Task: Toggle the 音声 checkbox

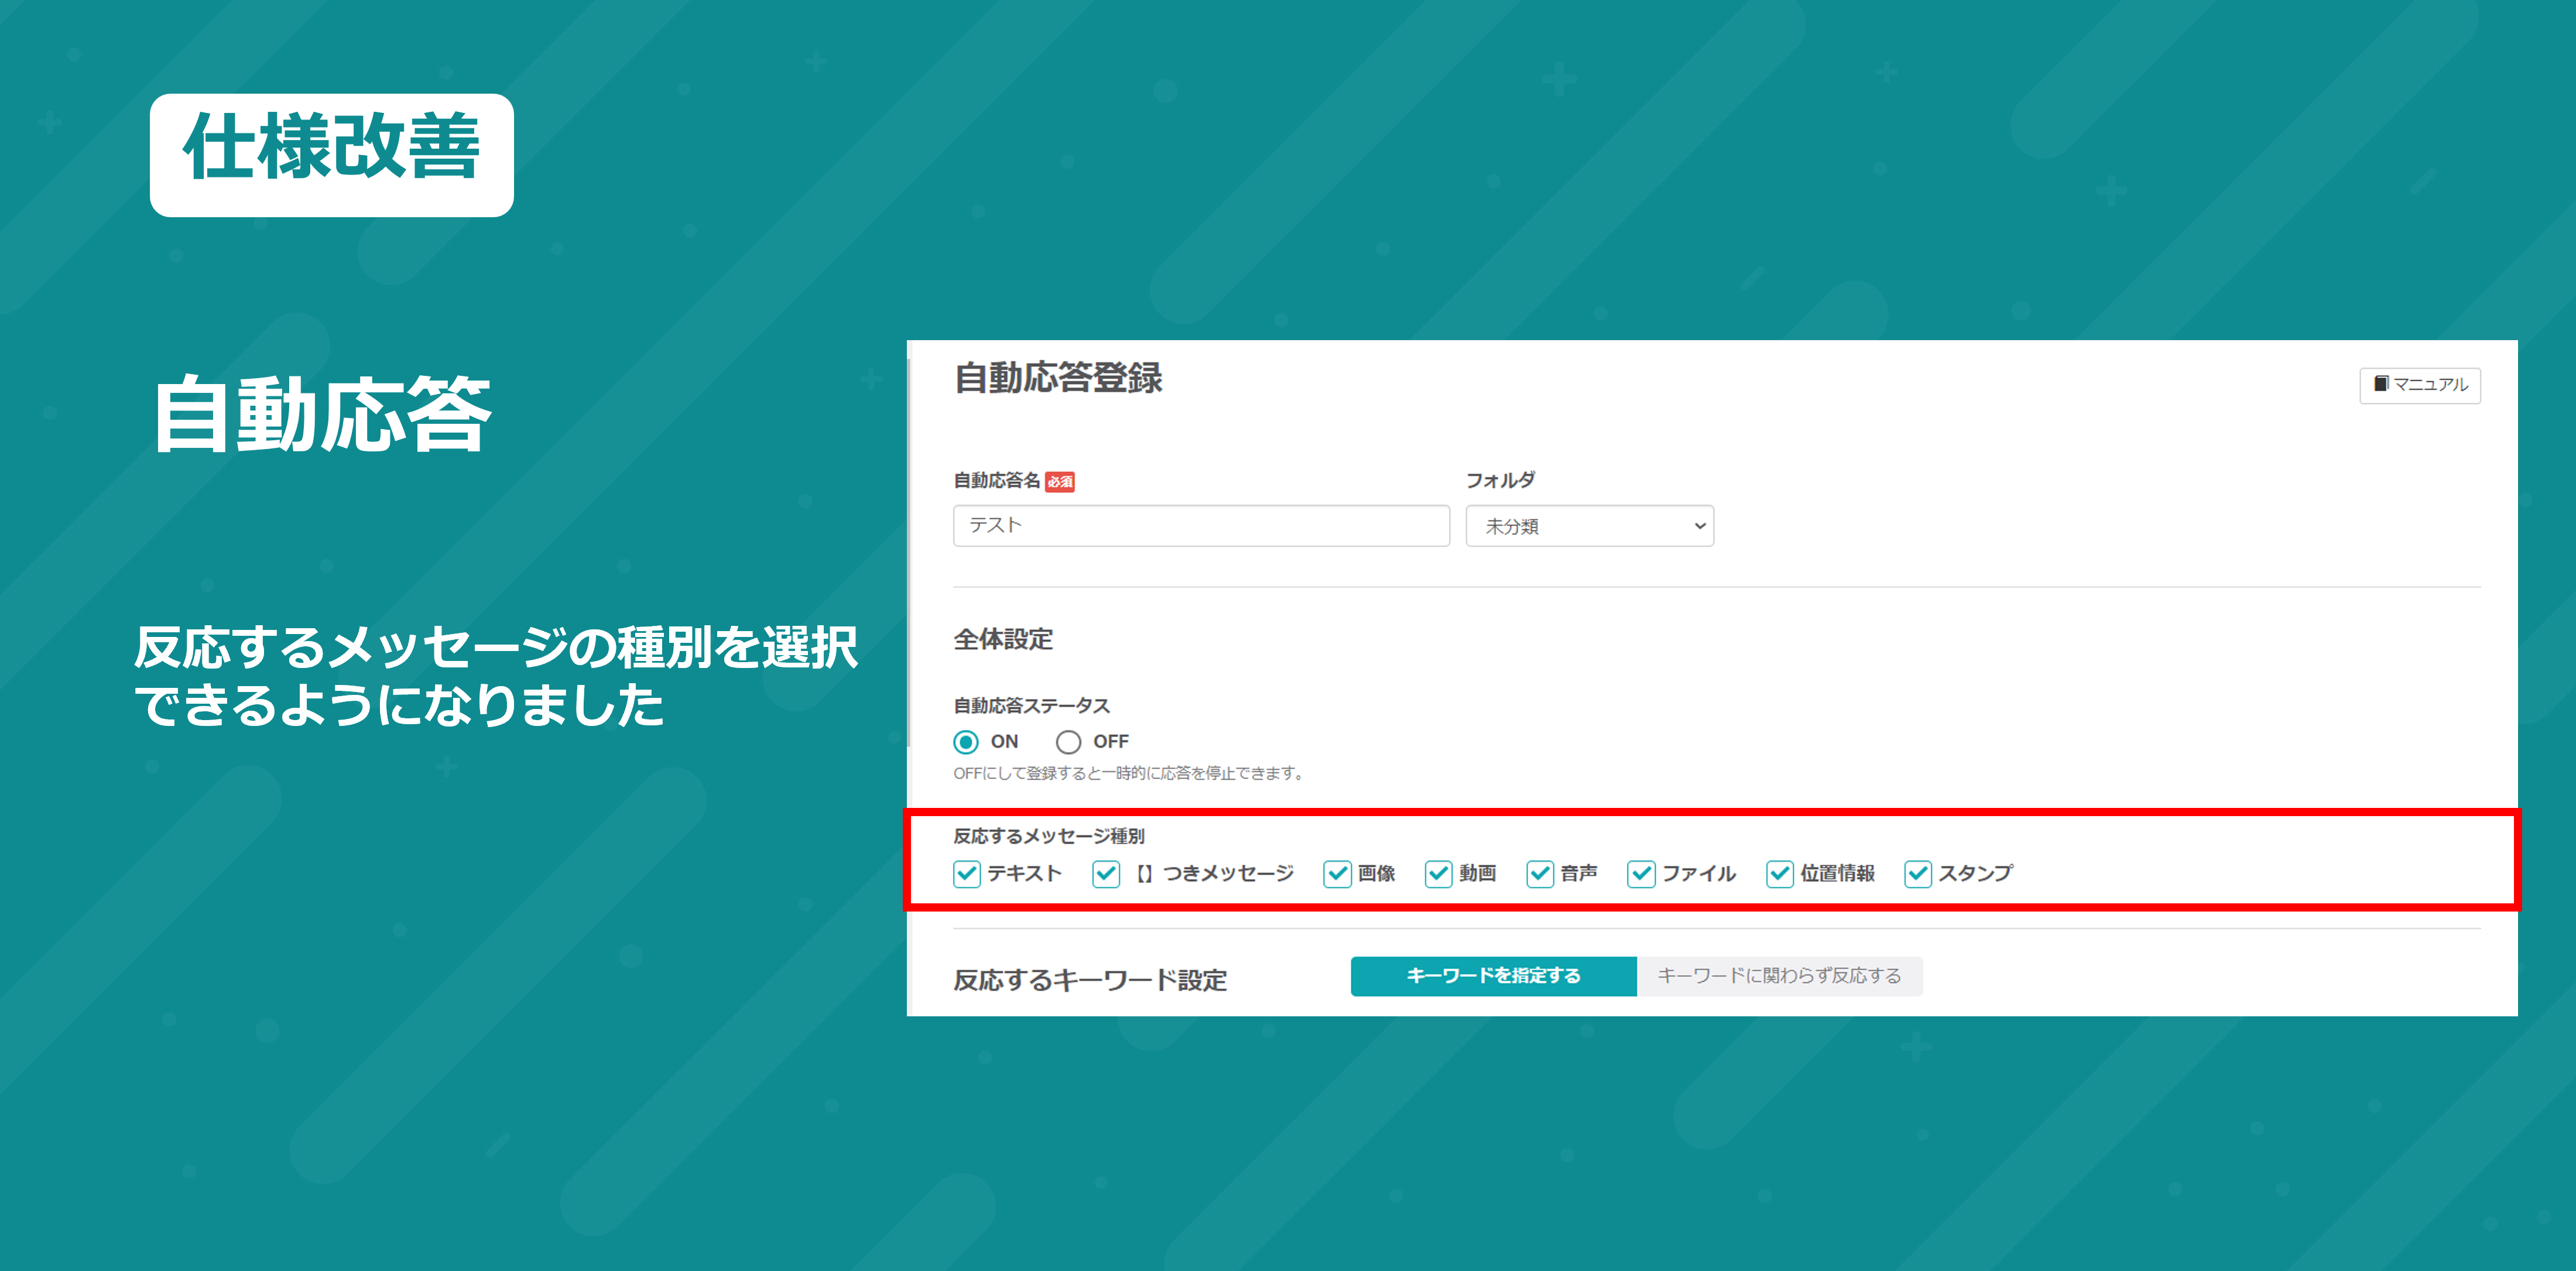Action: coord(1540,874)
